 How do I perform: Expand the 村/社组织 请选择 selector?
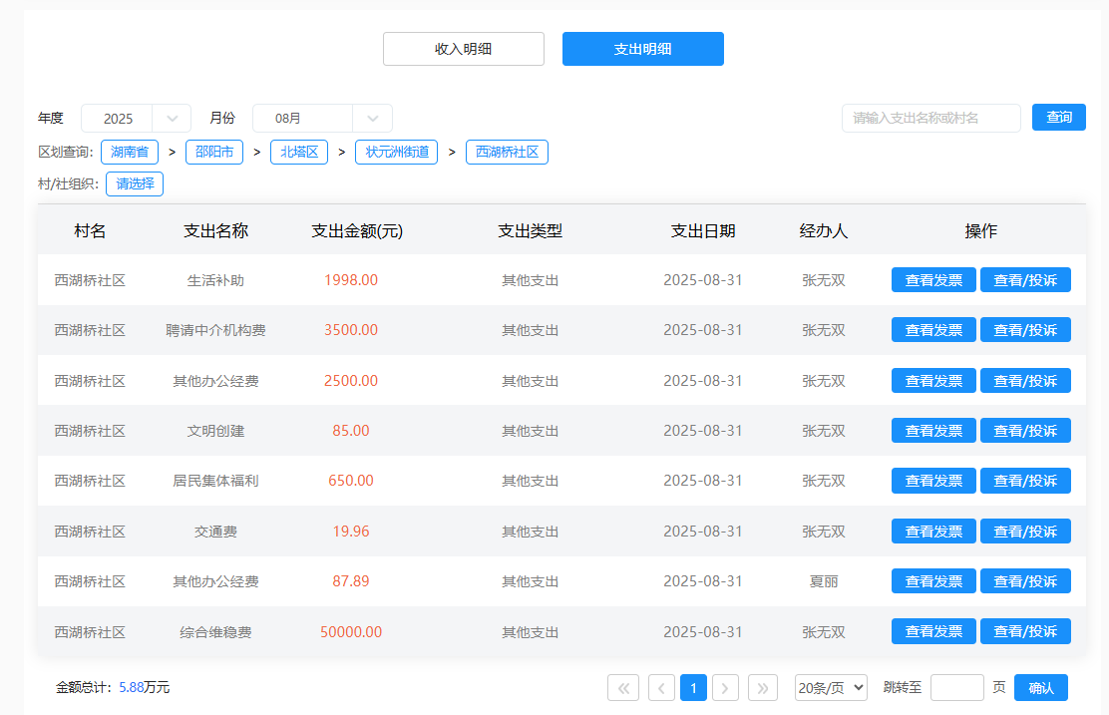pyautogui.click(x=135, y=184)
